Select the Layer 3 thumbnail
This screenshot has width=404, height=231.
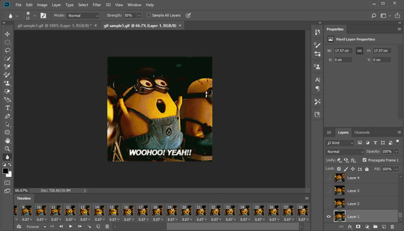coord(339,191)
